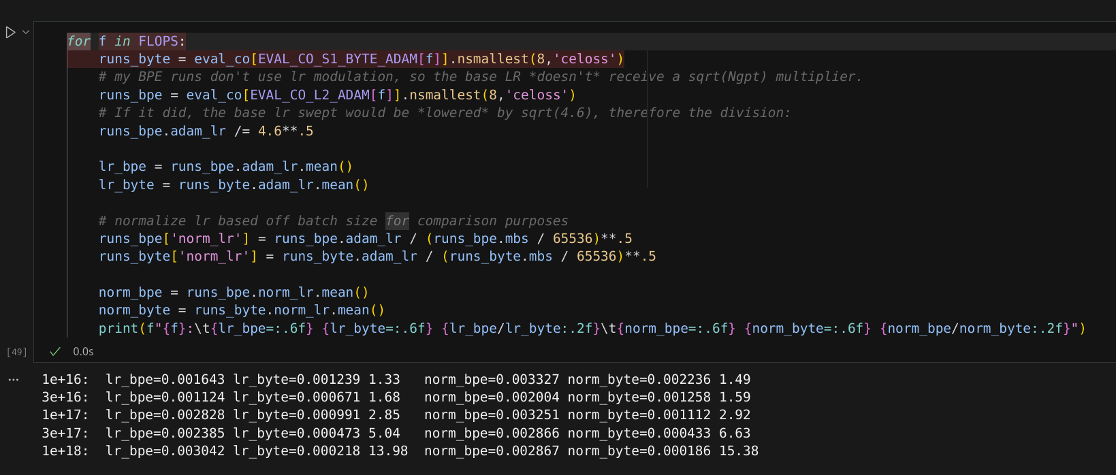Click the ratio 2.85 in the 1e+17 row
The width and height of the screenshot is (1116, 475).
click(x=385, y=415)
